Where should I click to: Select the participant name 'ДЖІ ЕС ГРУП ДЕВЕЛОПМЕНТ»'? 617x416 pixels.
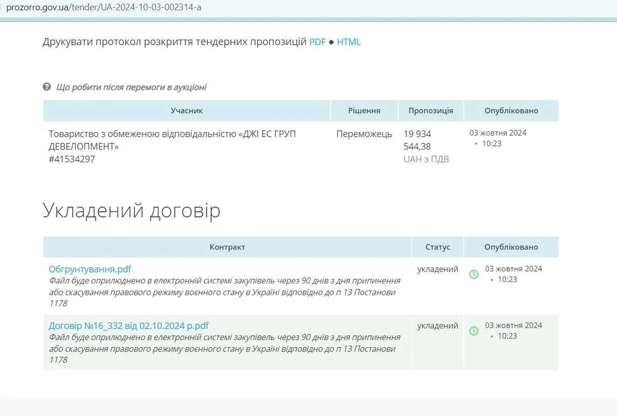coord(172,140)
